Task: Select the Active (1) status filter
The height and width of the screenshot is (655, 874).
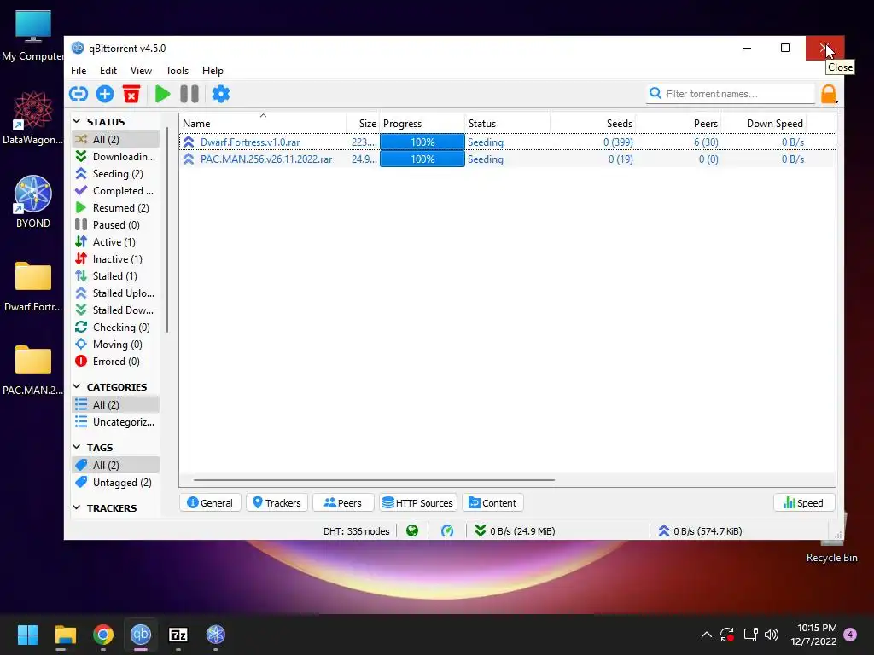Action: 115,241
